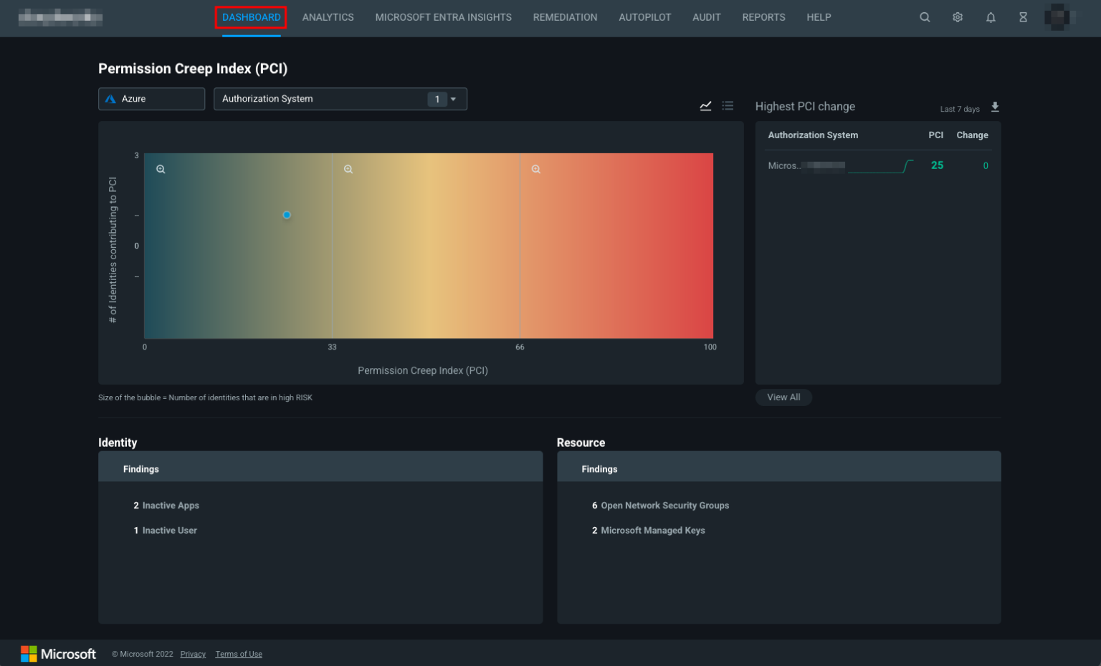Download the Highest PCI change data
Screen dimensions: 1101x666
click(995, 106)
